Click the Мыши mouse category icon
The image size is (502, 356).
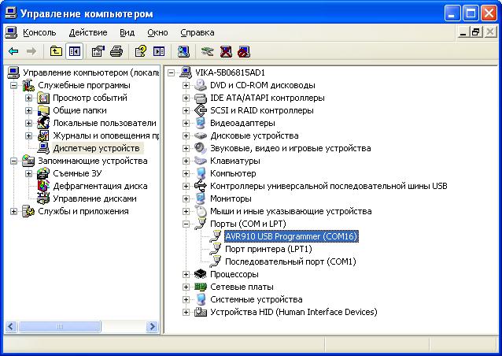tap(201, 211)
